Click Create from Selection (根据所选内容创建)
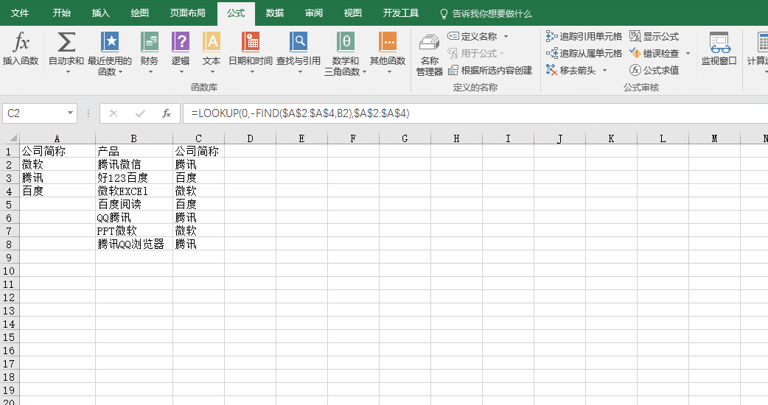This screenshot has width=768, height=405. [x=490, y=70]
